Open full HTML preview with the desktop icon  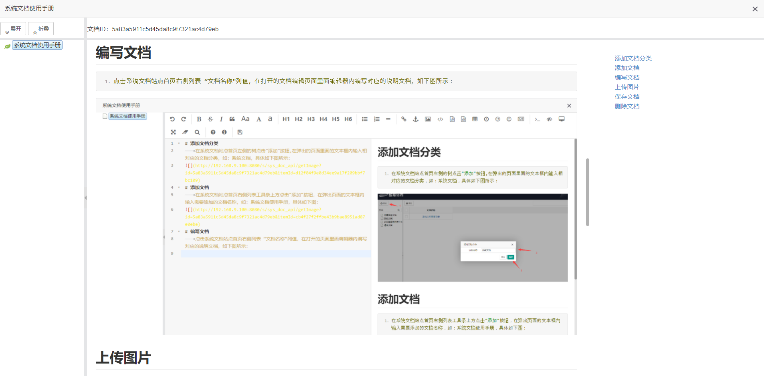[562, 119]
